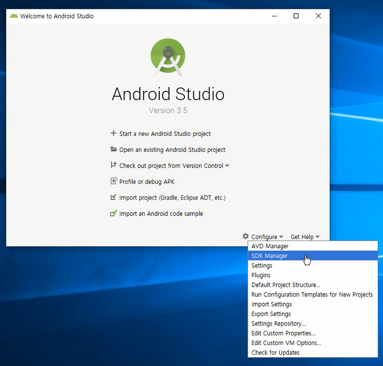Image resolution: width=383 pixels, height=366 pixels.
Task: Open an existing Android Studio project
Action: (x=172, y=150)
